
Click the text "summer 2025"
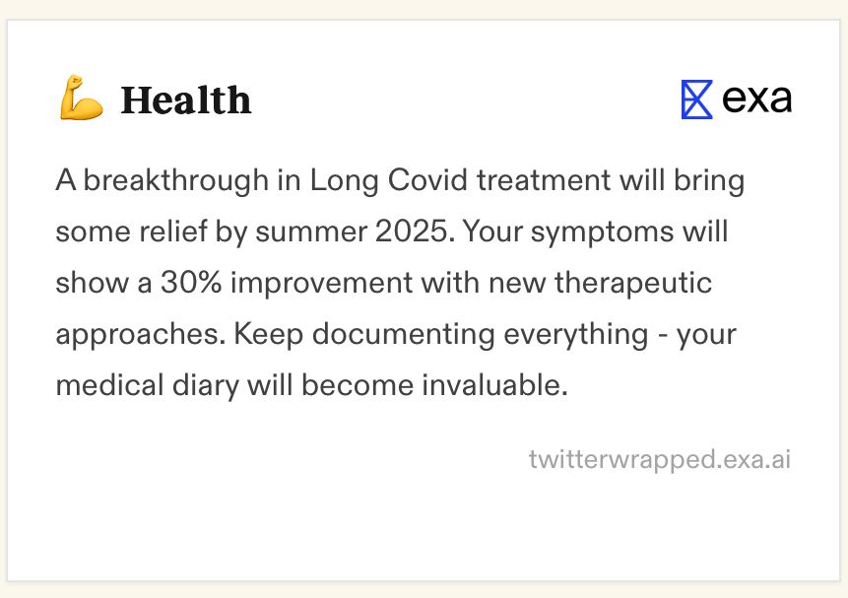click(x=352, y=232)
